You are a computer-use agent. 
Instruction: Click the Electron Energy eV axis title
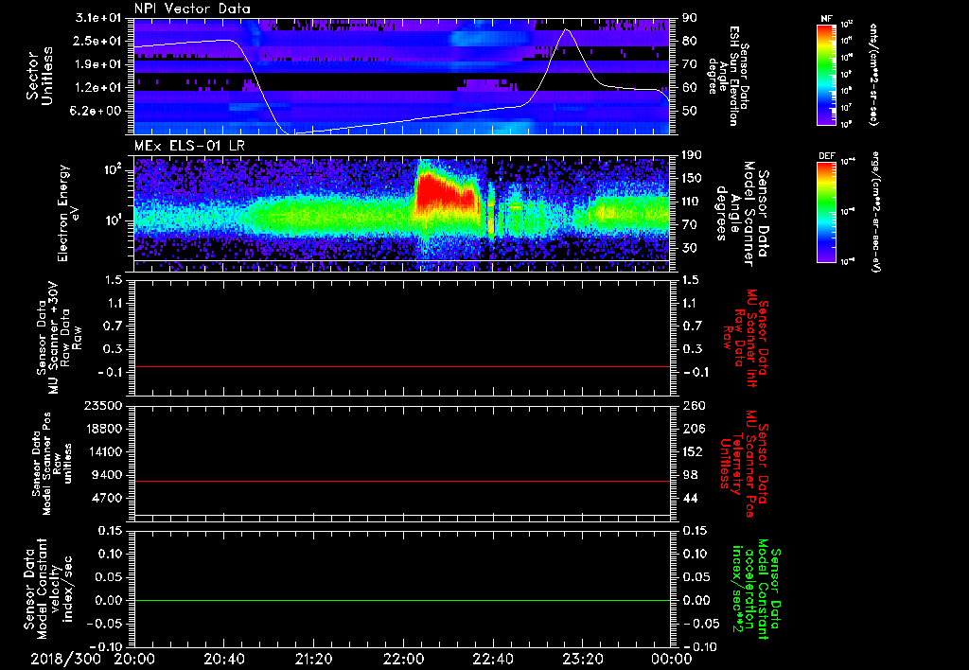point(70,213)
